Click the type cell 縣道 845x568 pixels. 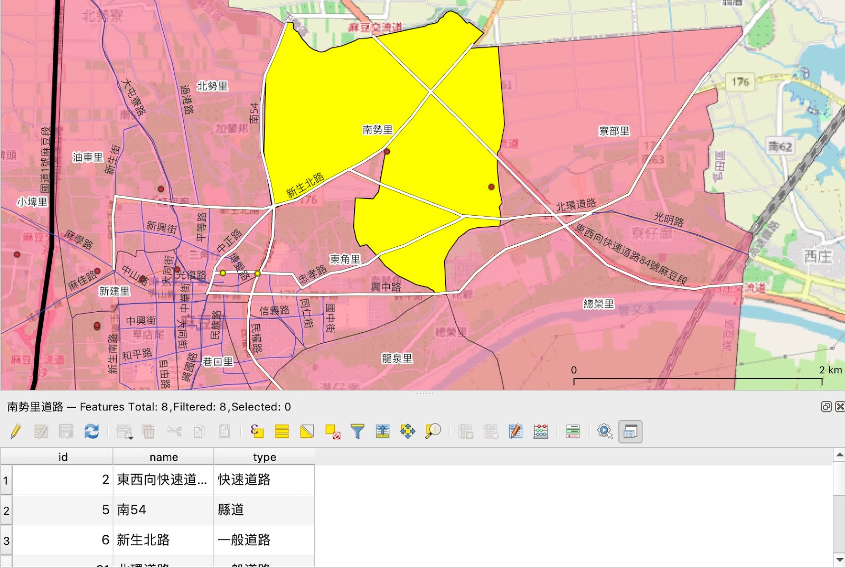pos(264,510)
